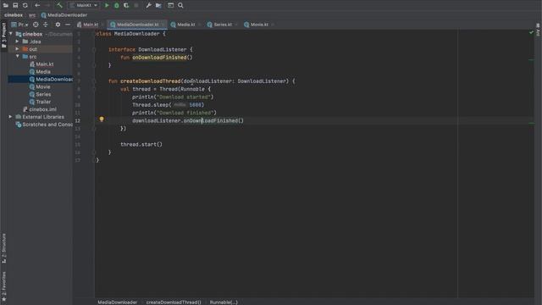Click the Run with Coverage icon
The width and height of the screenshot is (542, 305).
point(126,5)
